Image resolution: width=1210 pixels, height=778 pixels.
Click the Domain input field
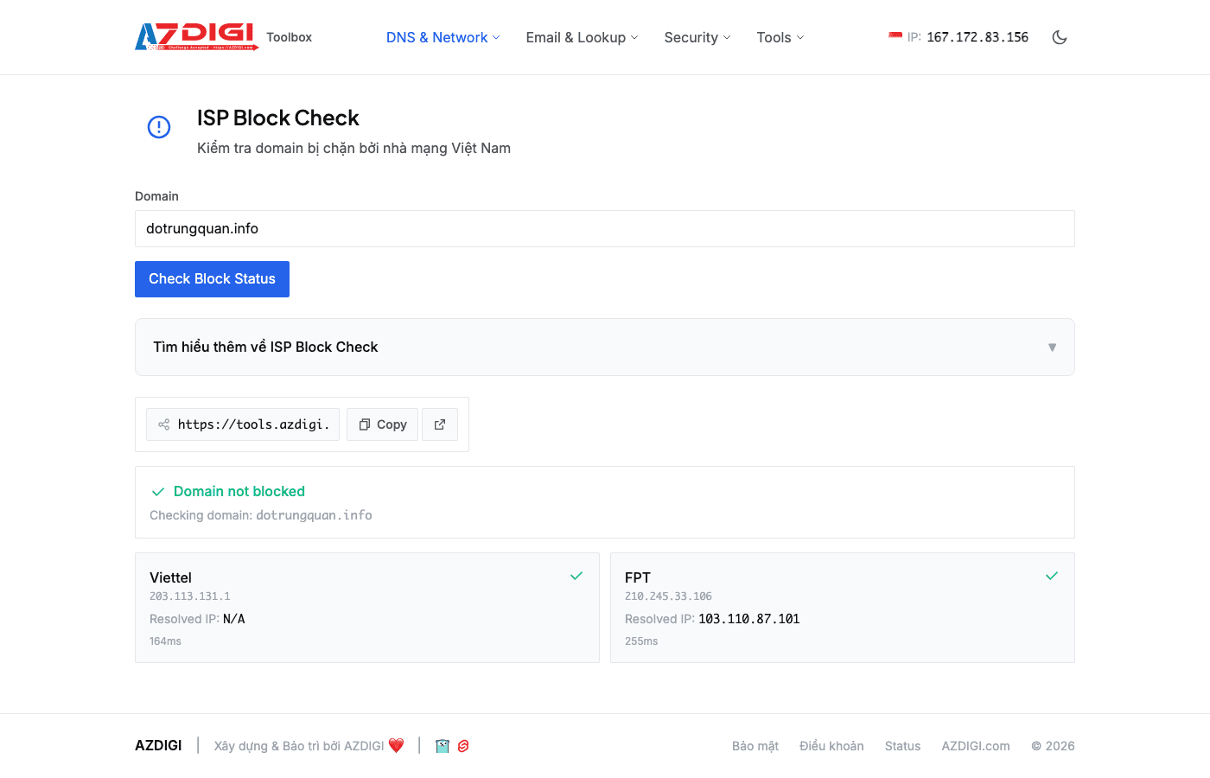click(604, 229)
